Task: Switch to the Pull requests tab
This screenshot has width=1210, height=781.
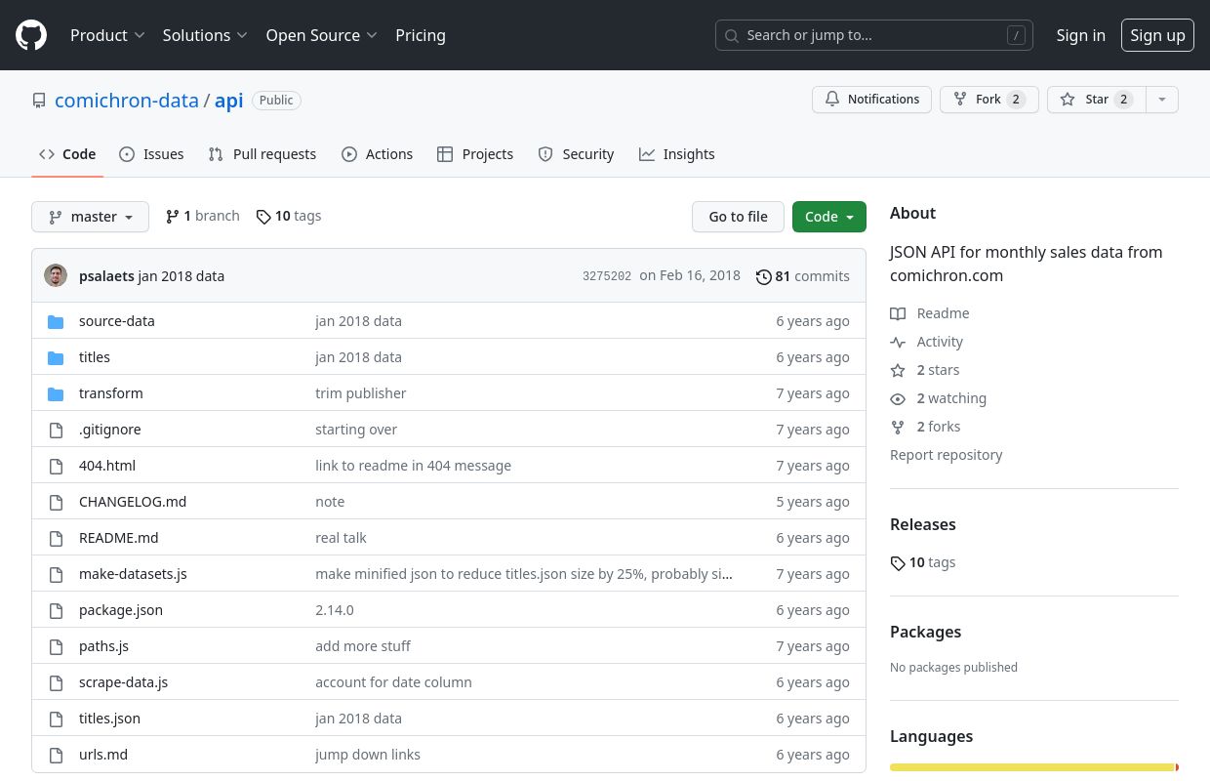Action: pos(262,154)
